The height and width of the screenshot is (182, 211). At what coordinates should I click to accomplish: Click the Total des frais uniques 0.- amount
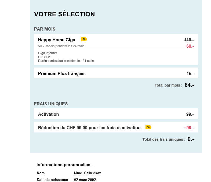point(191,139)
